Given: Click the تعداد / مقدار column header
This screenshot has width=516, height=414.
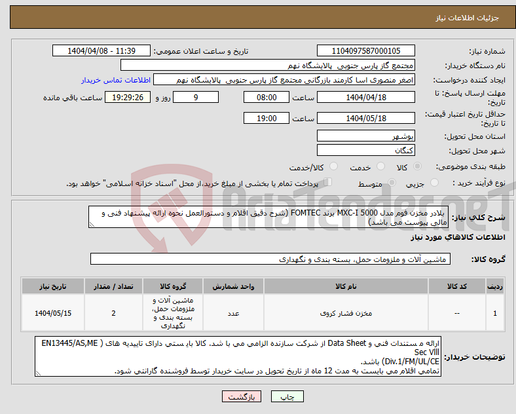Looking at the screenshot, I should (x=113, y=286).
